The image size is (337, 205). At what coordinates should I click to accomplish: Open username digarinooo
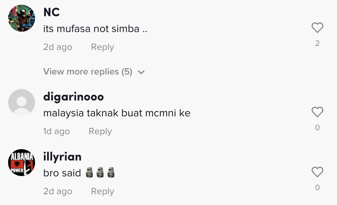73,97
